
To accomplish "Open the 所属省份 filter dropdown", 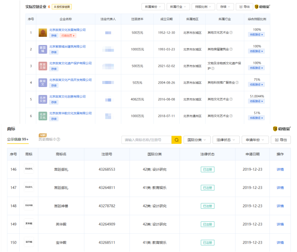I will [x=153, y=7].
